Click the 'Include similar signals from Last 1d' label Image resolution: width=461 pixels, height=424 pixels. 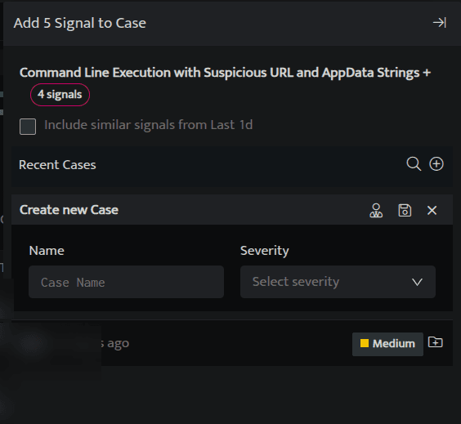click(x=149, y=125)
